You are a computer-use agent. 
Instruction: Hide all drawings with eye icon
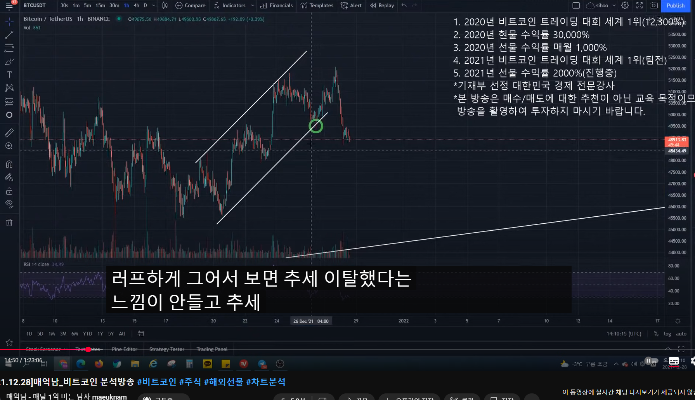coord(9,204)
